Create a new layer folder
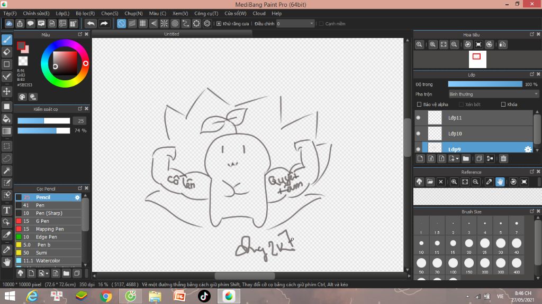542x304 pixels. pyautogui.click(x=466, y=158)
